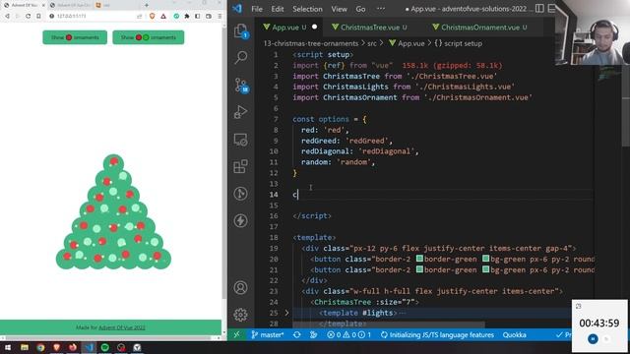Toggle the browser sidebar panel icon
The height and width of the screenshot is (354, 630).
pos(197,16)
